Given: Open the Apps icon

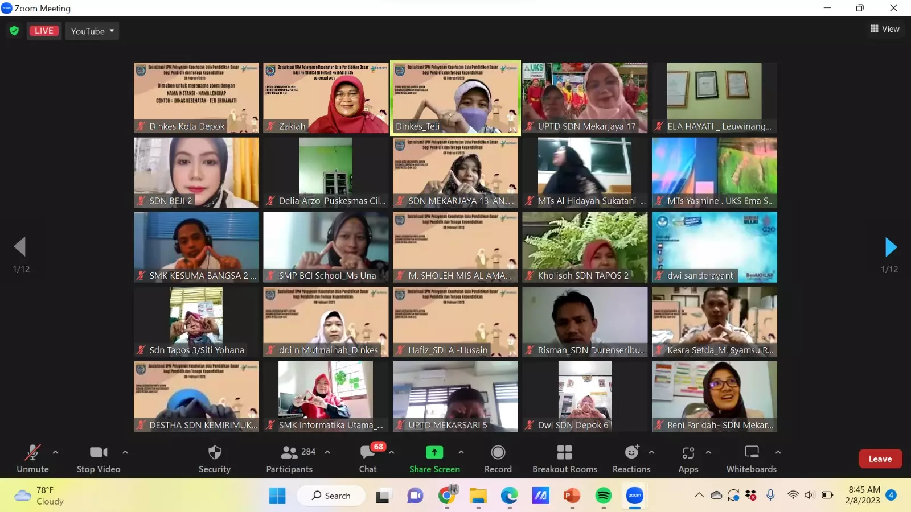Looking at the screenshot, I should [x=688, y=453].
